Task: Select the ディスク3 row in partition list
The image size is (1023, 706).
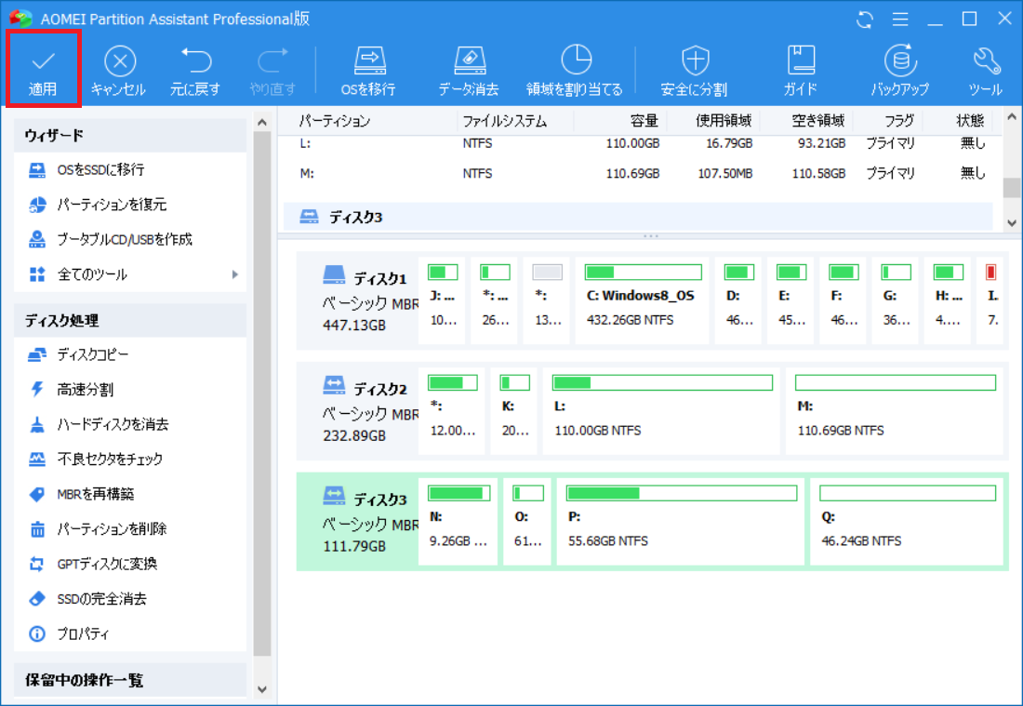Action: pos(638,217)
